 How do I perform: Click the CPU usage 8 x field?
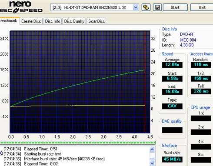point(201,160)
